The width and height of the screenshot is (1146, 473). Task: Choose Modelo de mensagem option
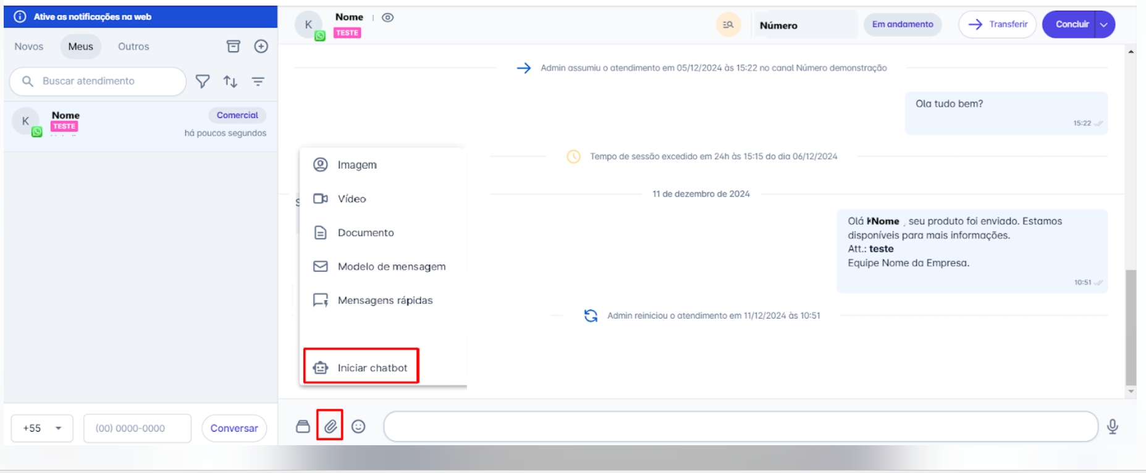(x=391, y=266)
